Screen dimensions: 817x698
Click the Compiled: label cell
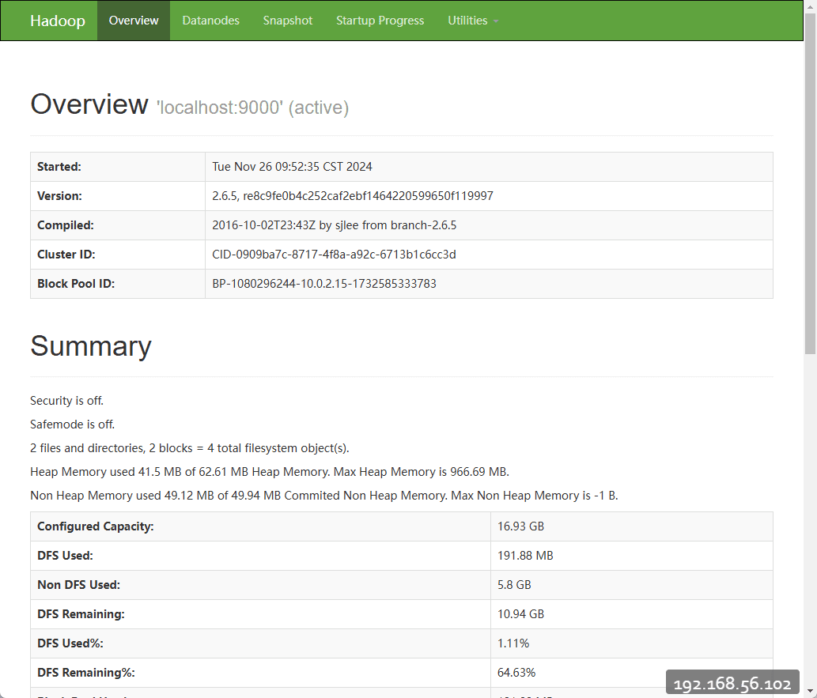tap(118, 225)
